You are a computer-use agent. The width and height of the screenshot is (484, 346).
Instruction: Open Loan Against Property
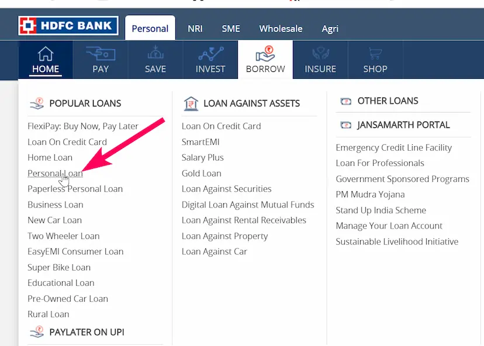(224, 237)
